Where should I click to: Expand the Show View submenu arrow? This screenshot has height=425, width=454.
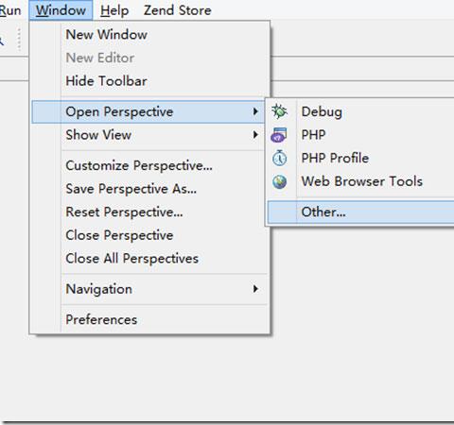pyautogui.click(x=255, y=135)
